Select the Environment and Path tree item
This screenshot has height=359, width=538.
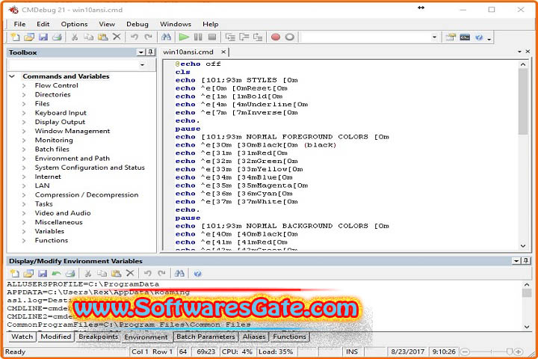pos(72,159)
